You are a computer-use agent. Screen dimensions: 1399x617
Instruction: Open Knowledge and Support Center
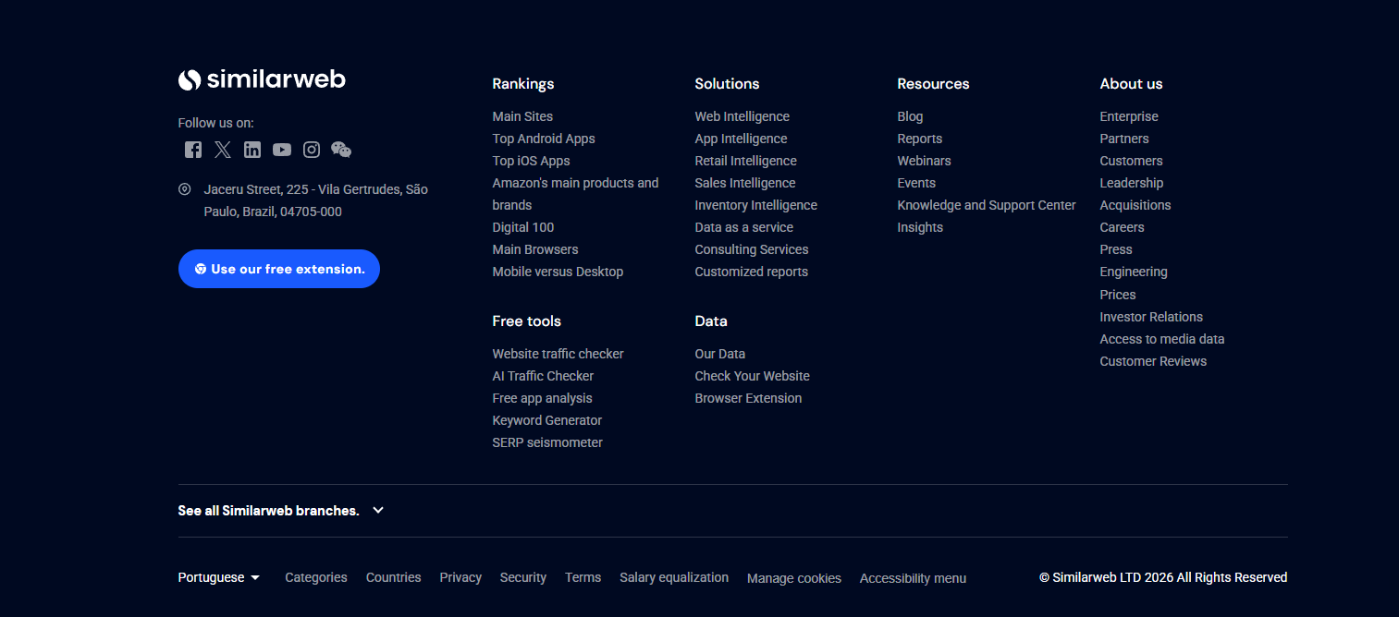987,205
